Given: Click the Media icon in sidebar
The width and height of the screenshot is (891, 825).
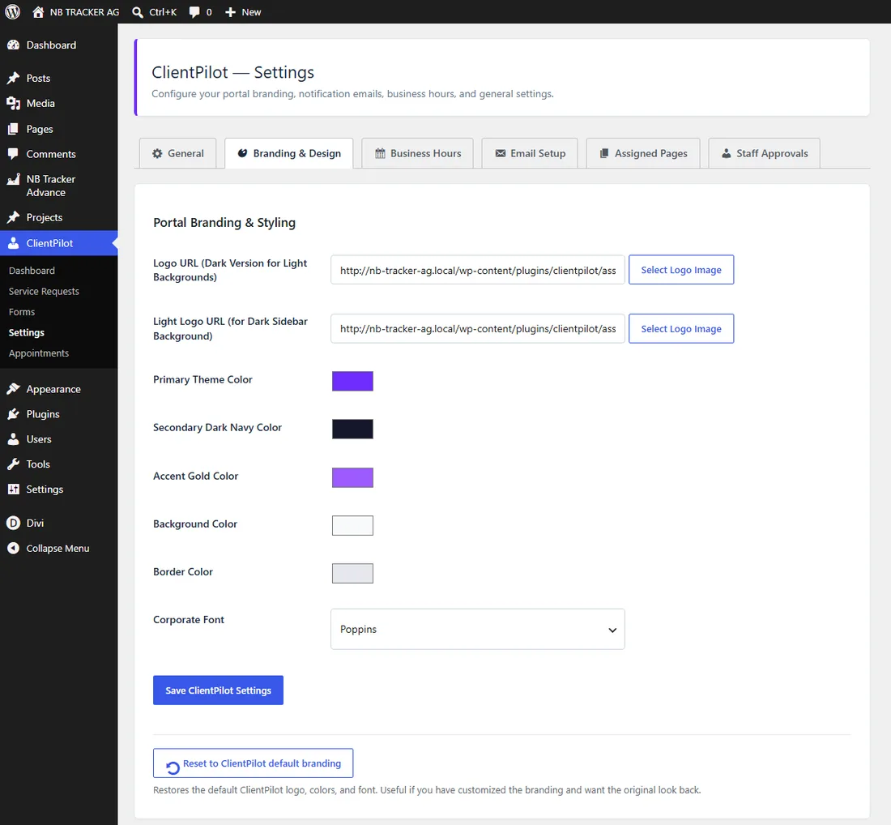Looking at the screenshot, I should point(13,103).
